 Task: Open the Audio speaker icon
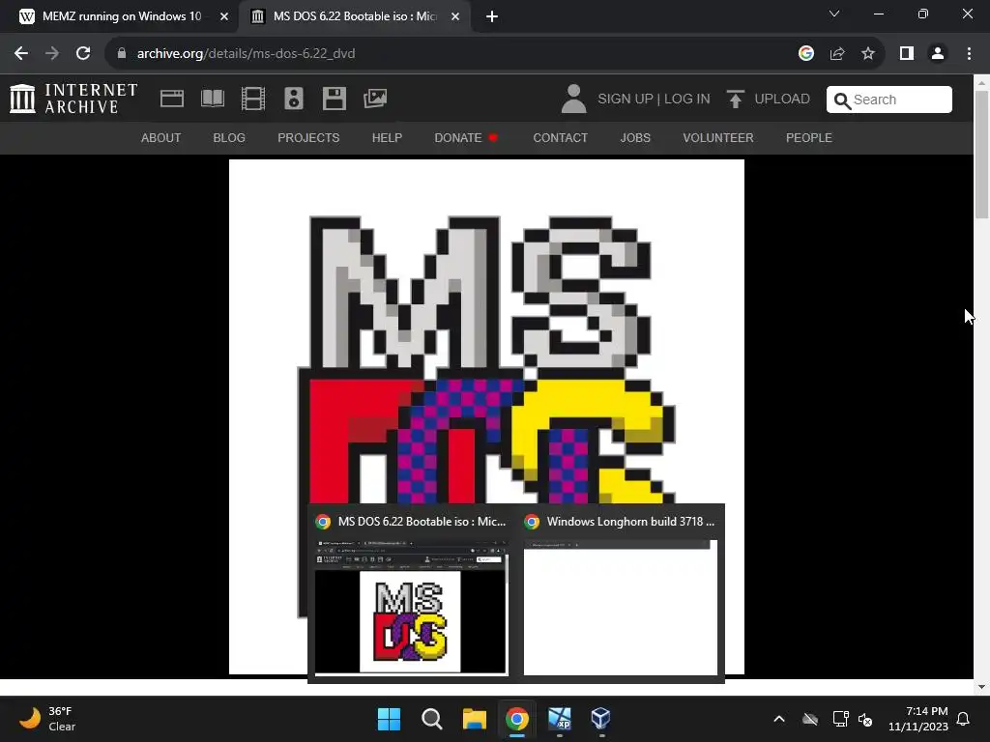[294, 100]
